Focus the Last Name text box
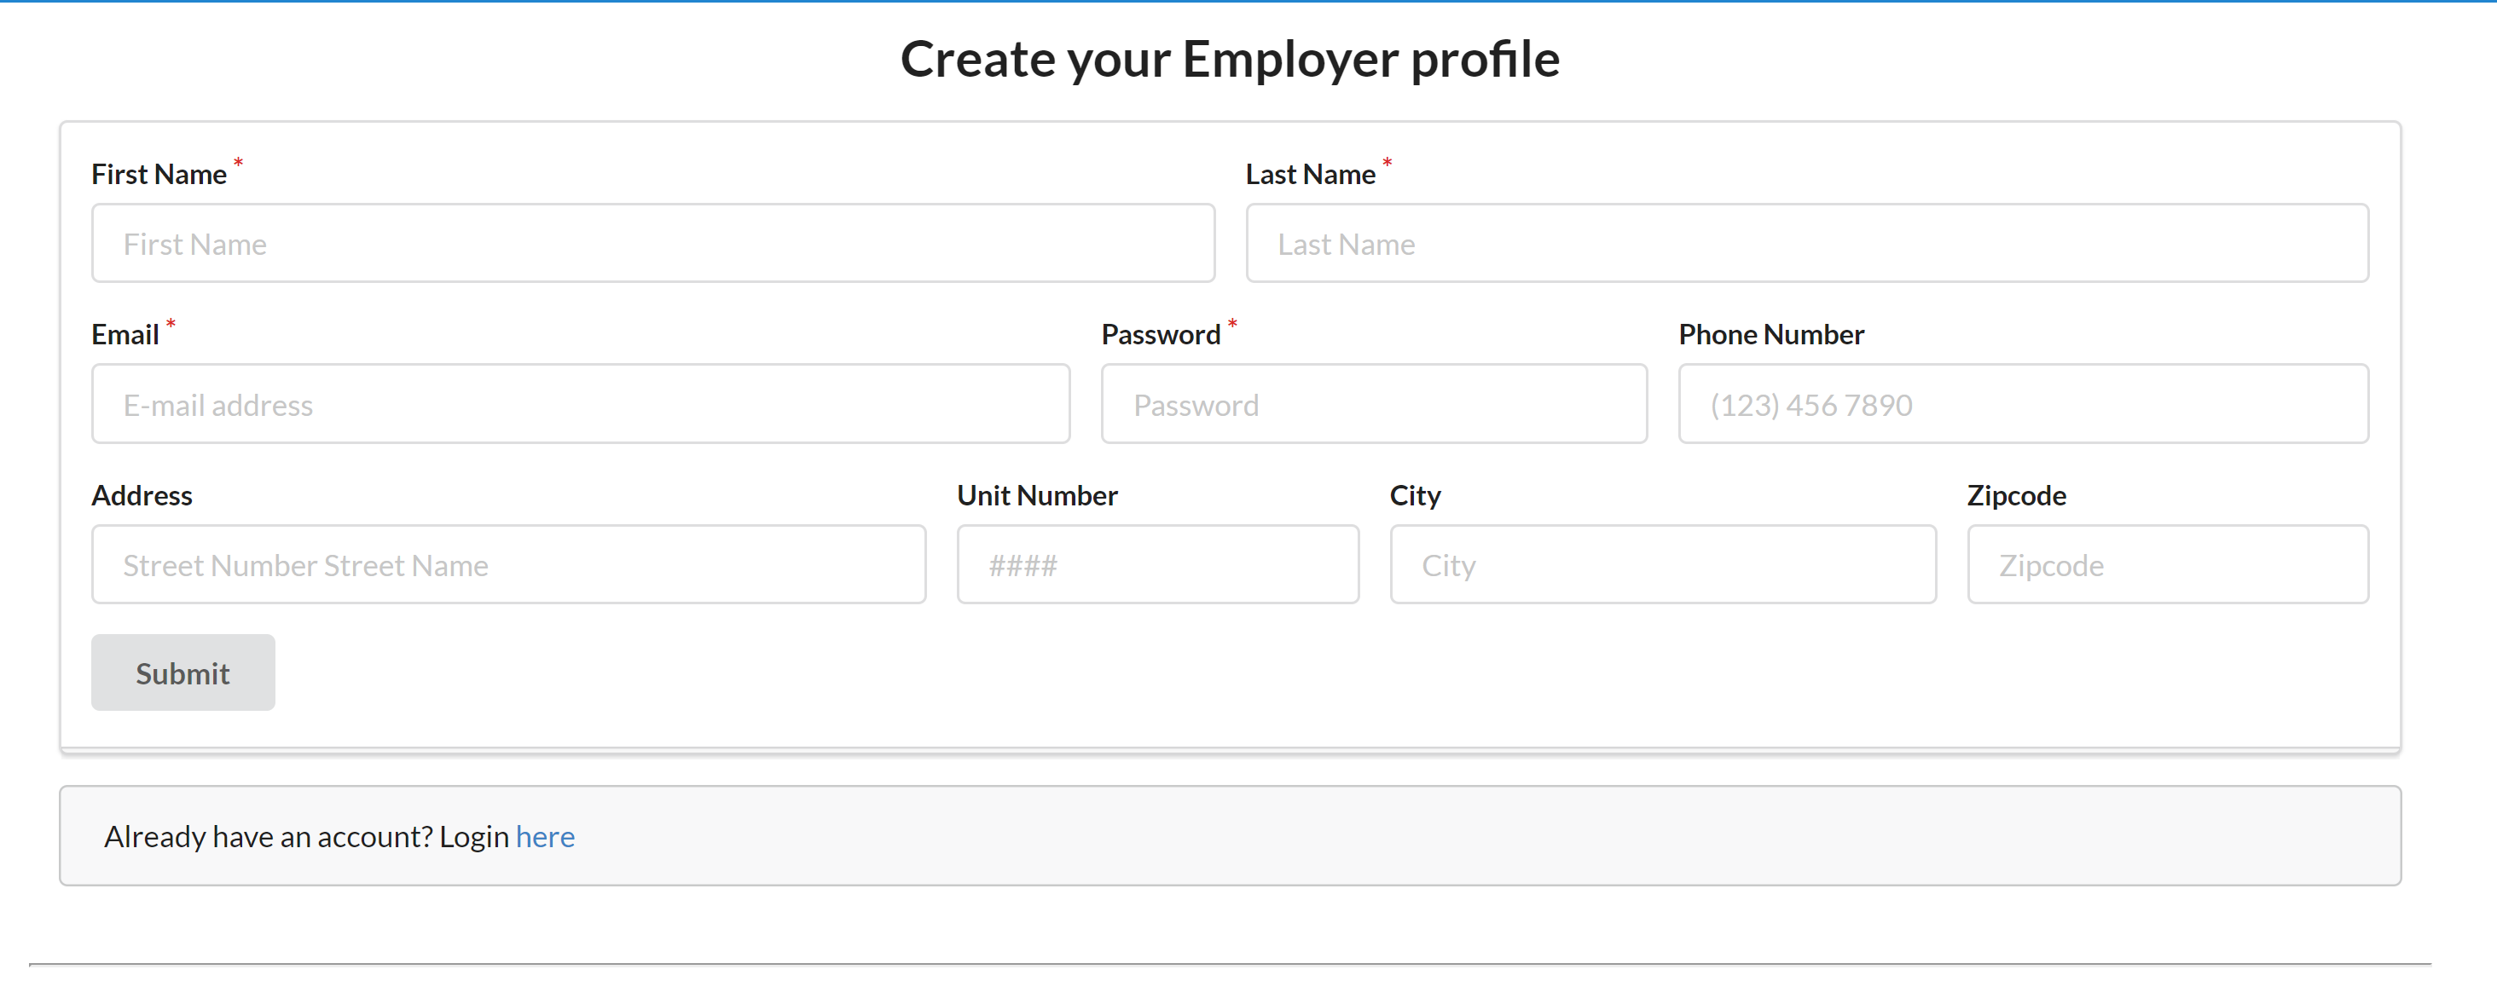2497x981 pixels. pyautogui.click(x=1807, y=243)
